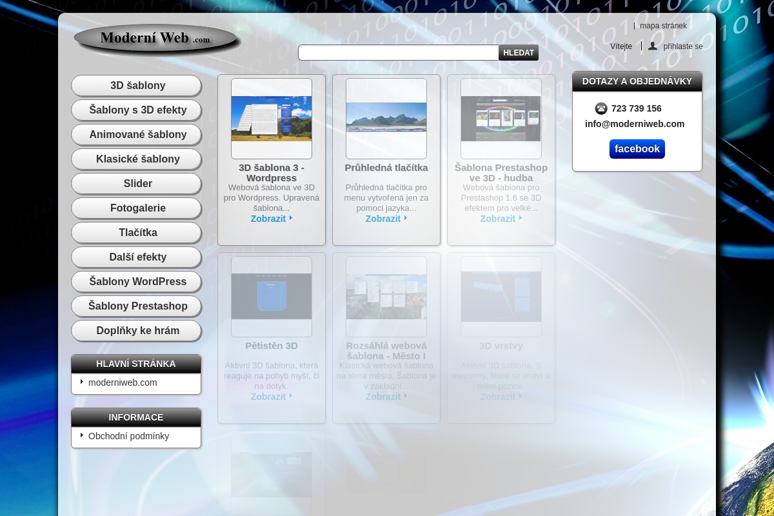This screenshot has height=516, width=774.
Task: Open Další efekty category
Action: coord(137,257)
